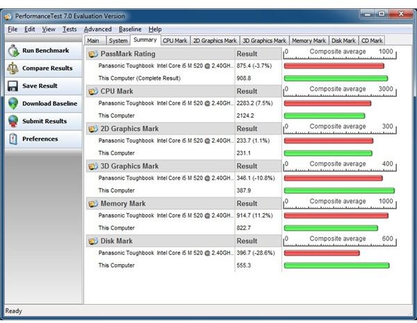Click the CPU Mark red baseline bar
Image resolution: width=417 pixels, height=323 pixels.
[x=327, y=103]
